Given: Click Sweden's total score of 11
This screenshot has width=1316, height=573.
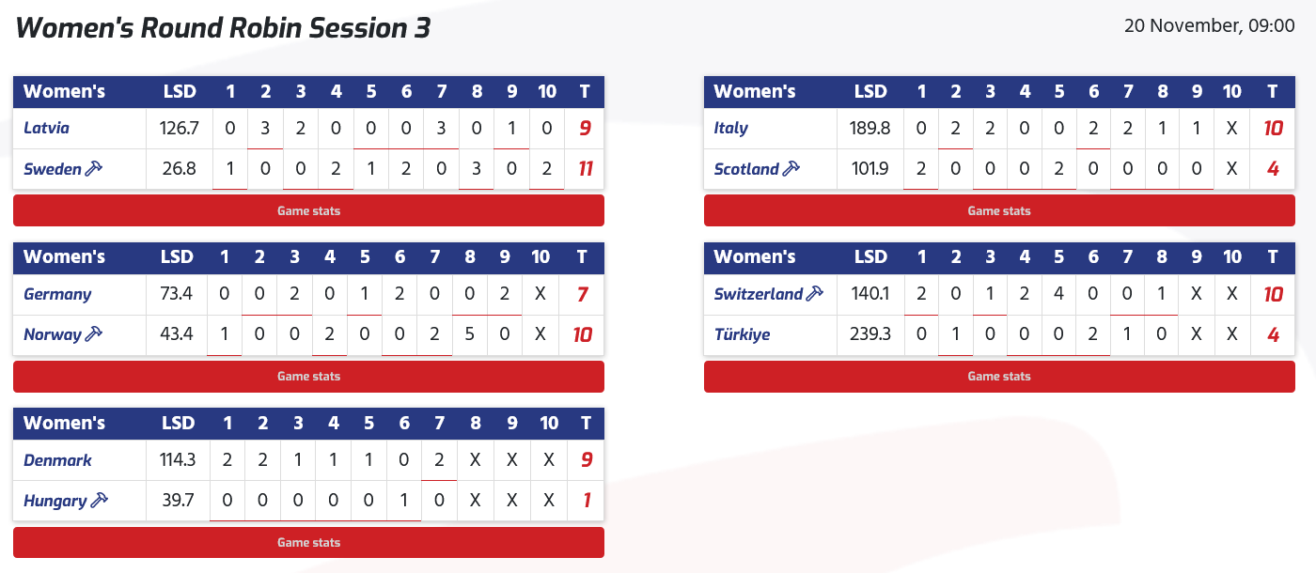Looking at the screenshot, I should point(585,169).
